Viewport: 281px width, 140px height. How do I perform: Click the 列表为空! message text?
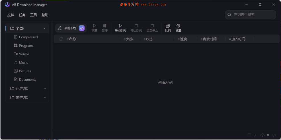click(166, 82)
